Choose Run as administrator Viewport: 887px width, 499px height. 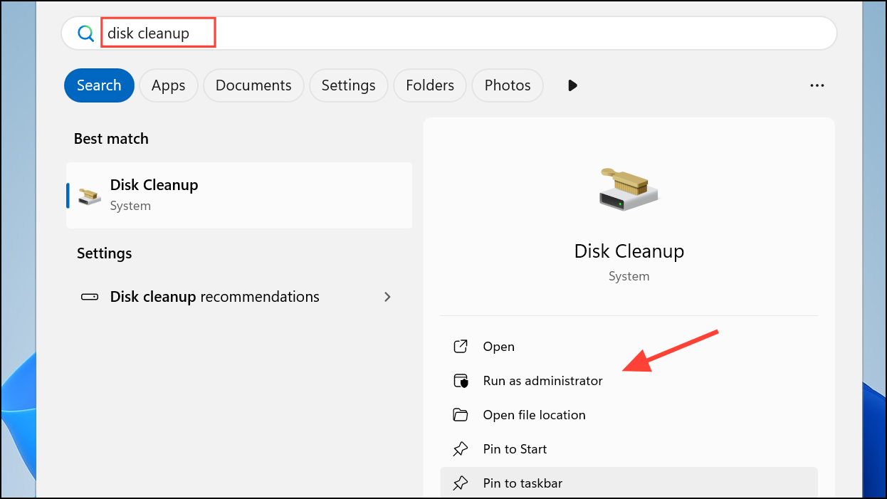pos(629,381)
